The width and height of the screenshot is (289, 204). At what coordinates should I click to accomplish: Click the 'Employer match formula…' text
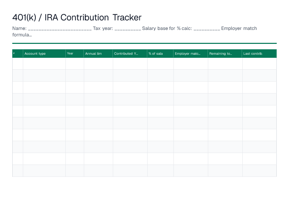(135, 32)
